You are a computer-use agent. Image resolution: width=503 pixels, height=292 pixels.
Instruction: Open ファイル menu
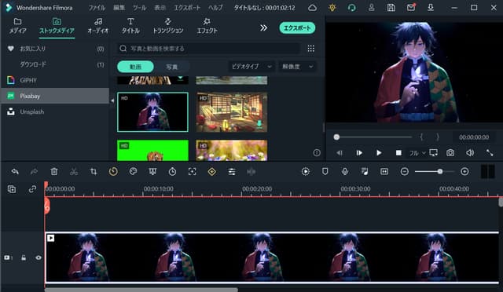tap(97, 8)
